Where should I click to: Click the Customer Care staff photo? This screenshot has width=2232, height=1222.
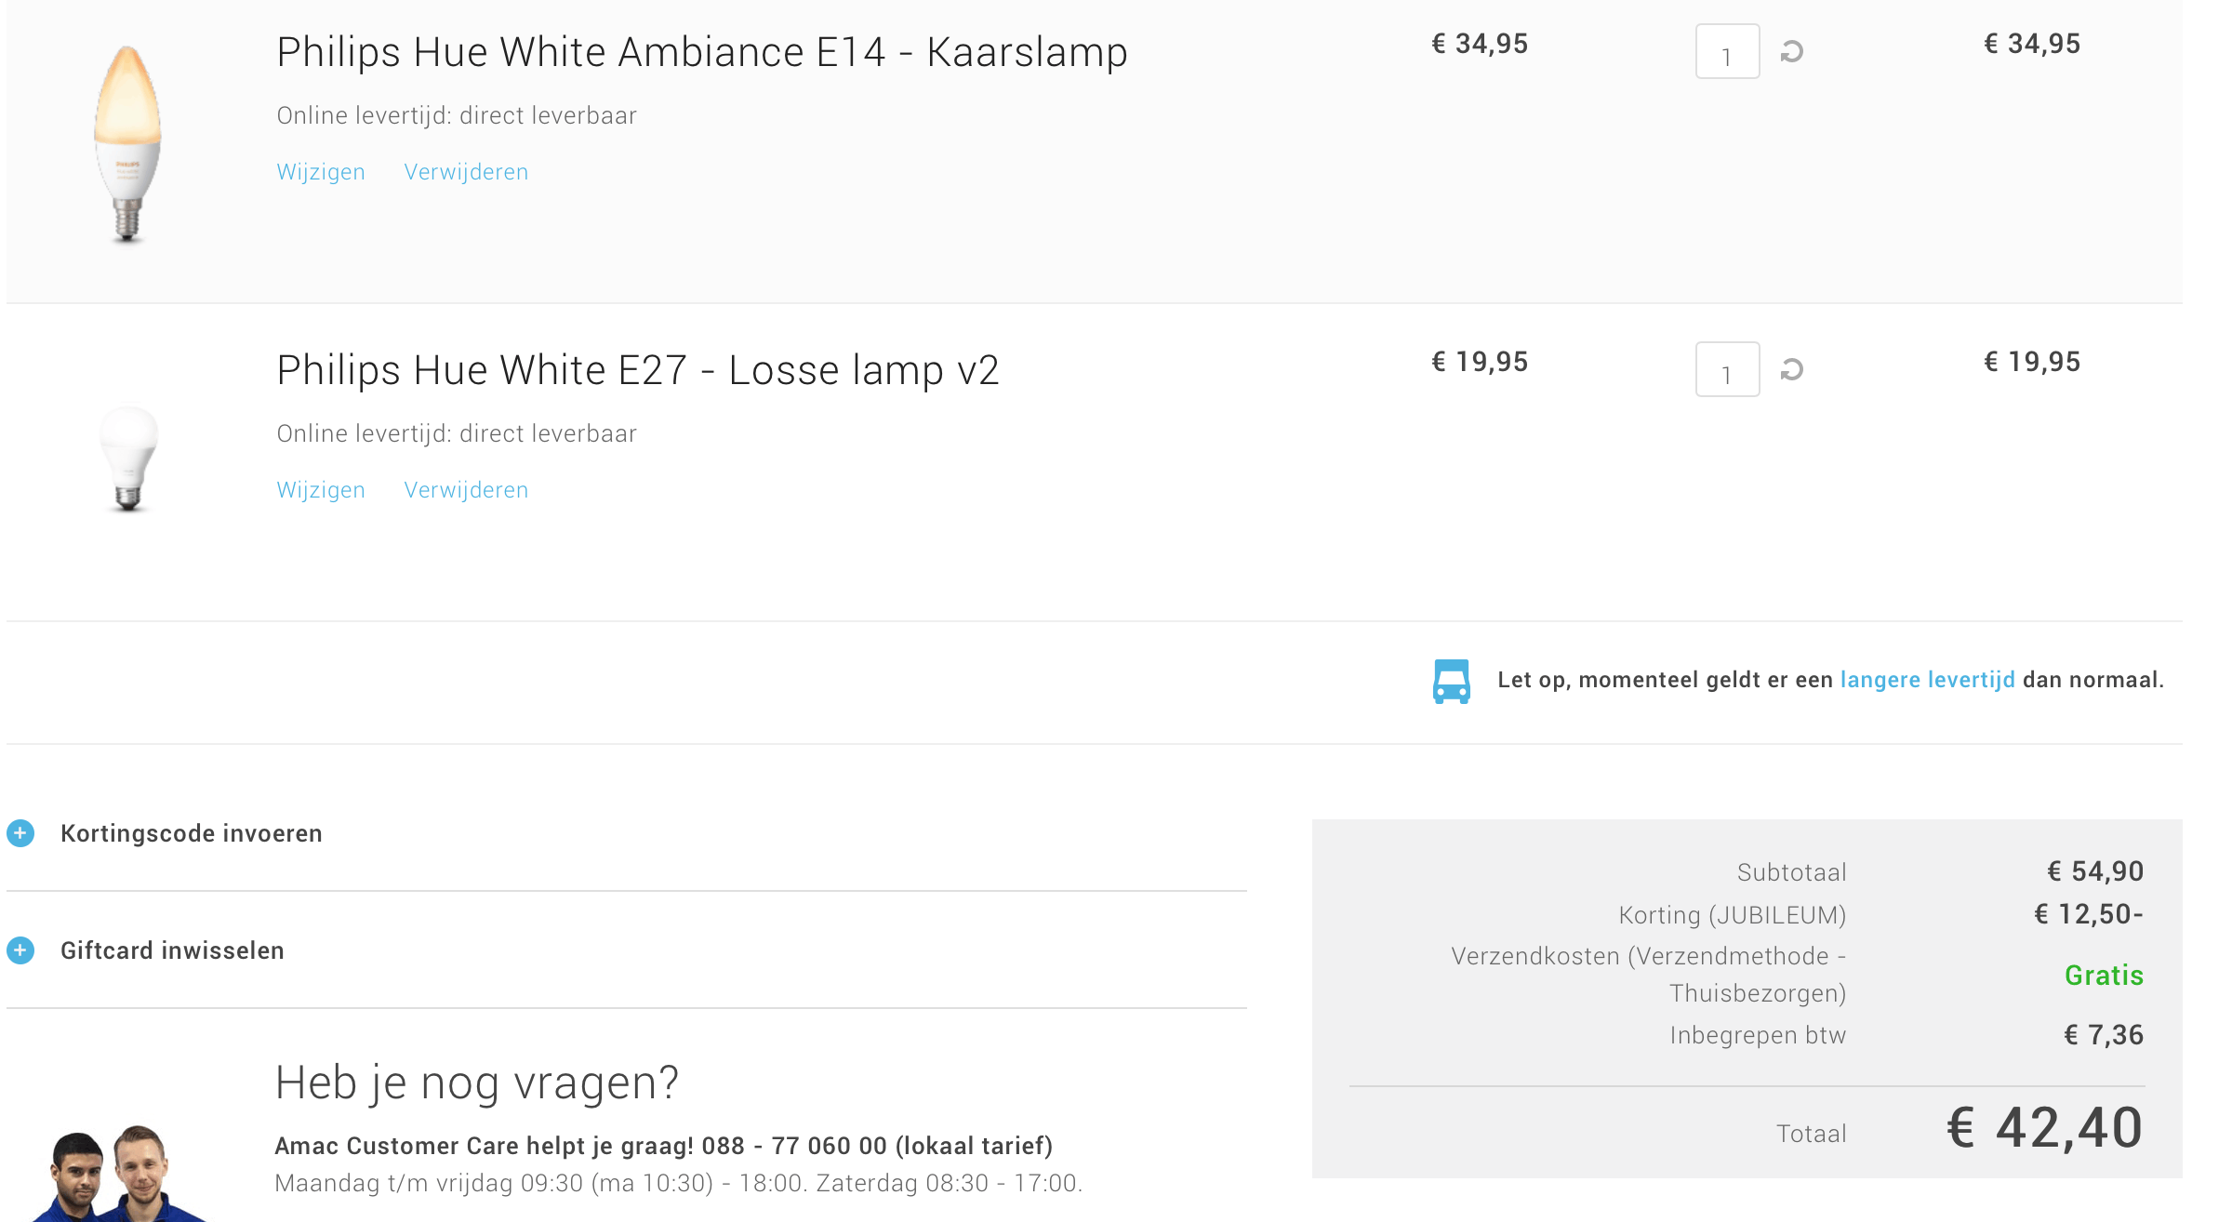pyautogui.click(x=116, y=1172)
